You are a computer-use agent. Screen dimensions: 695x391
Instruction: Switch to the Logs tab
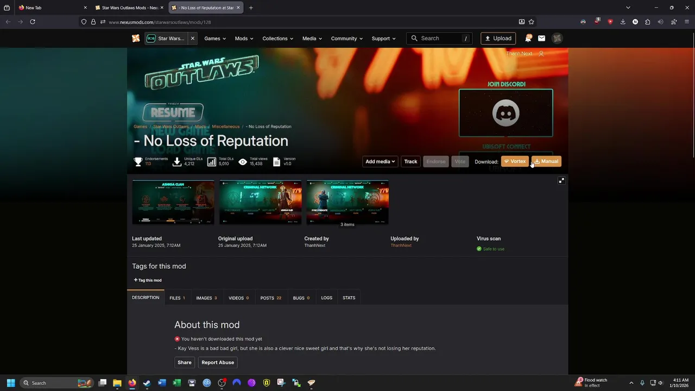(326, 298)
